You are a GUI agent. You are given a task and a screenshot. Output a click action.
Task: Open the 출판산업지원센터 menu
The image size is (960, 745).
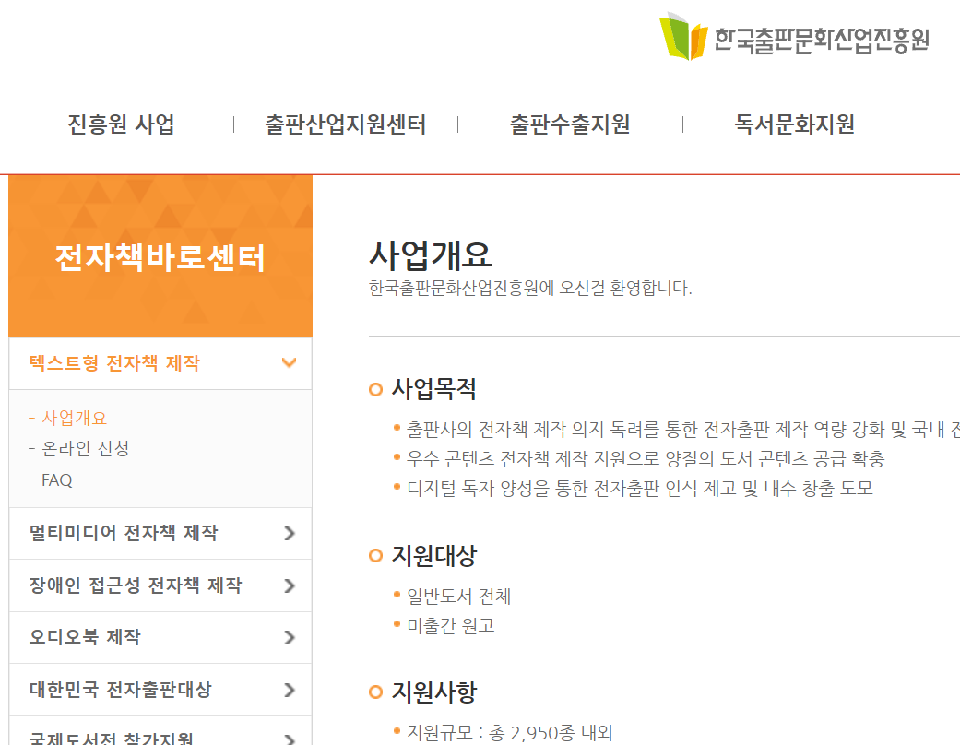tap(345, 124)
